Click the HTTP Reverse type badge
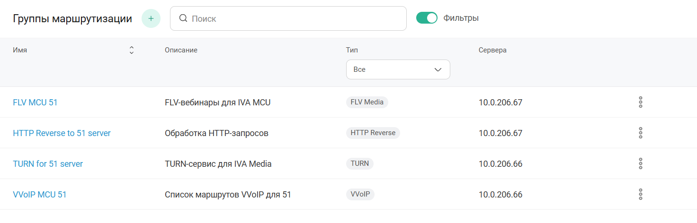 pos(373,133)
